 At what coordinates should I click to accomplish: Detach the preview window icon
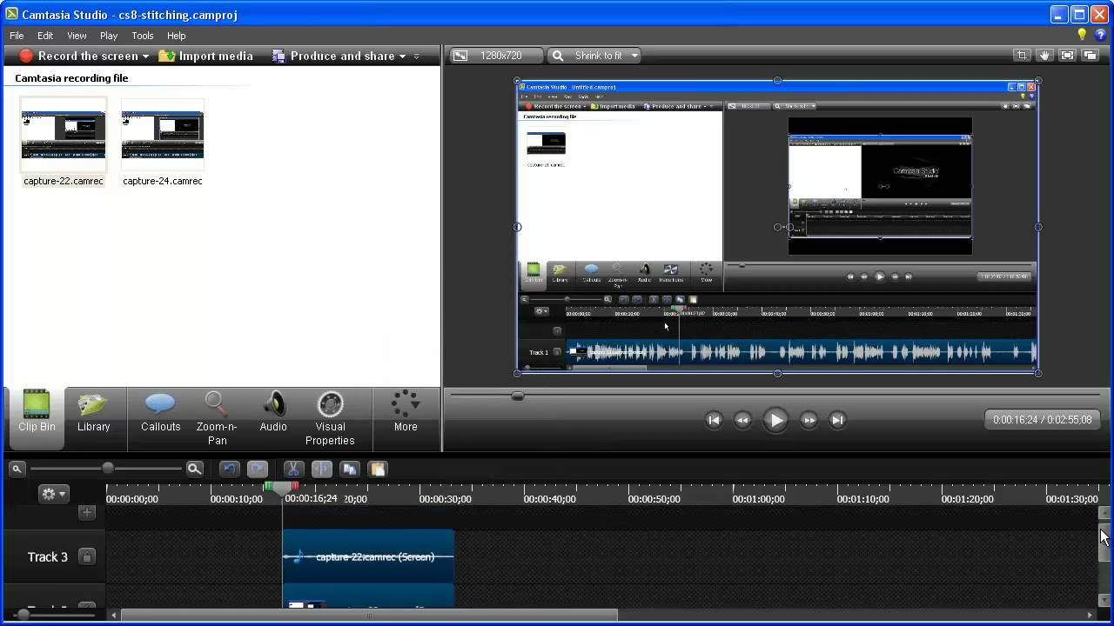(1090, 56)
